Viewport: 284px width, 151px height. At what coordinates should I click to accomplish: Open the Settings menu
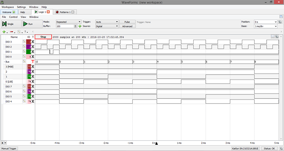pos(21,7)
